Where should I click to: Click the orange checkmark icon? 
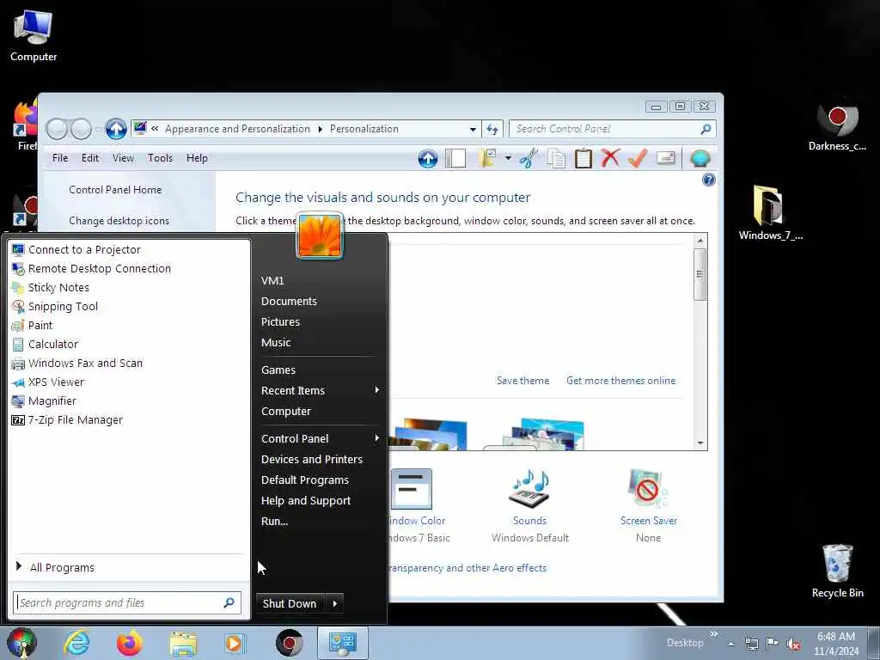[x=637, y=158]
